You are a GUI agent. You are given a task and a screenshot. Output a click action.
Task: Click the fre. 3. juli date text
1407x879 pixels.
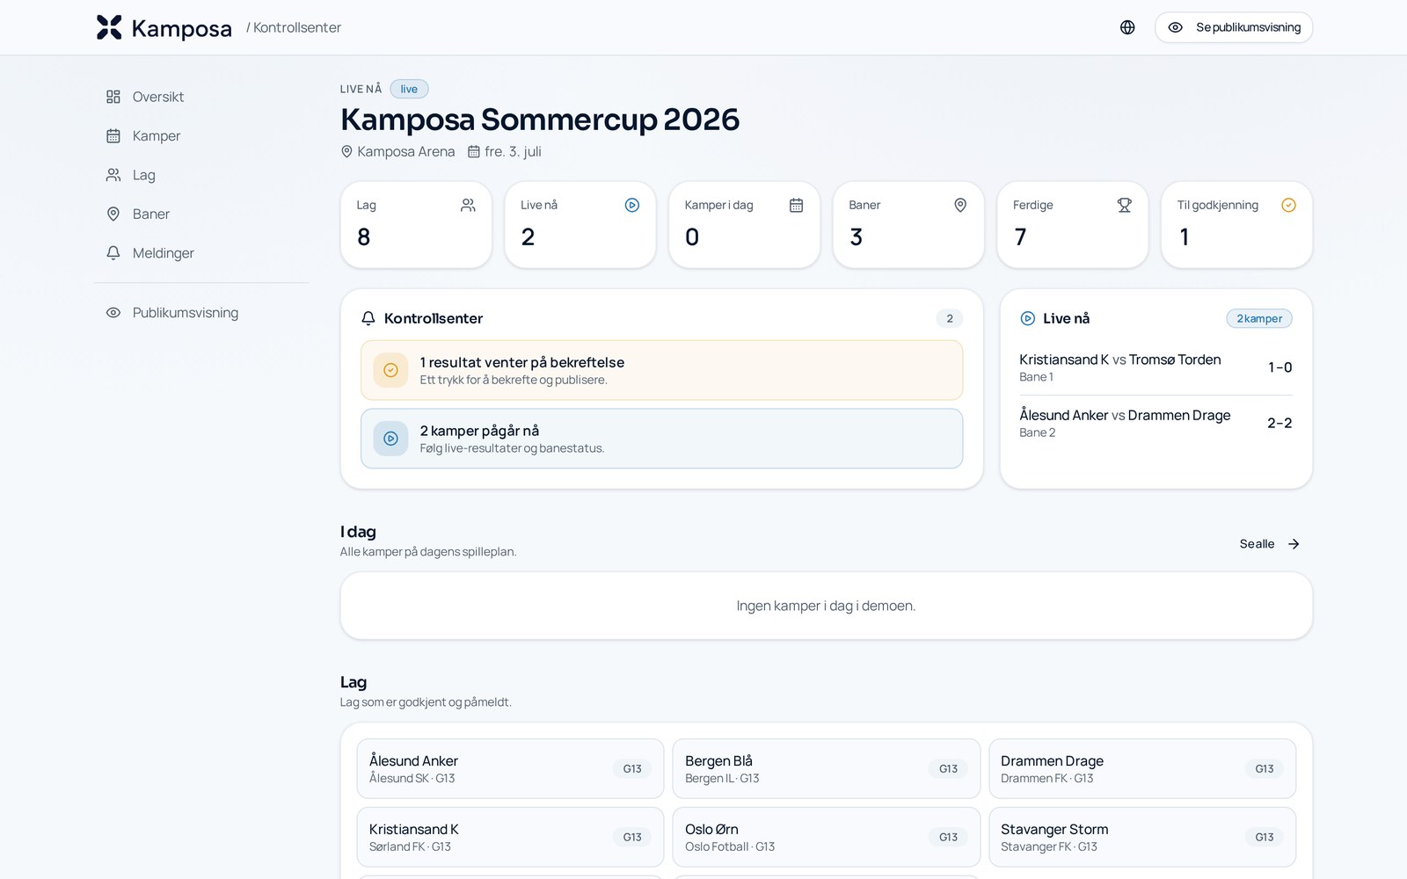tap(513, 151)
